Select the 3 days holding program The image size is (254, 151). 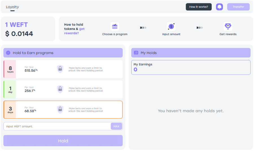point(63,110)
